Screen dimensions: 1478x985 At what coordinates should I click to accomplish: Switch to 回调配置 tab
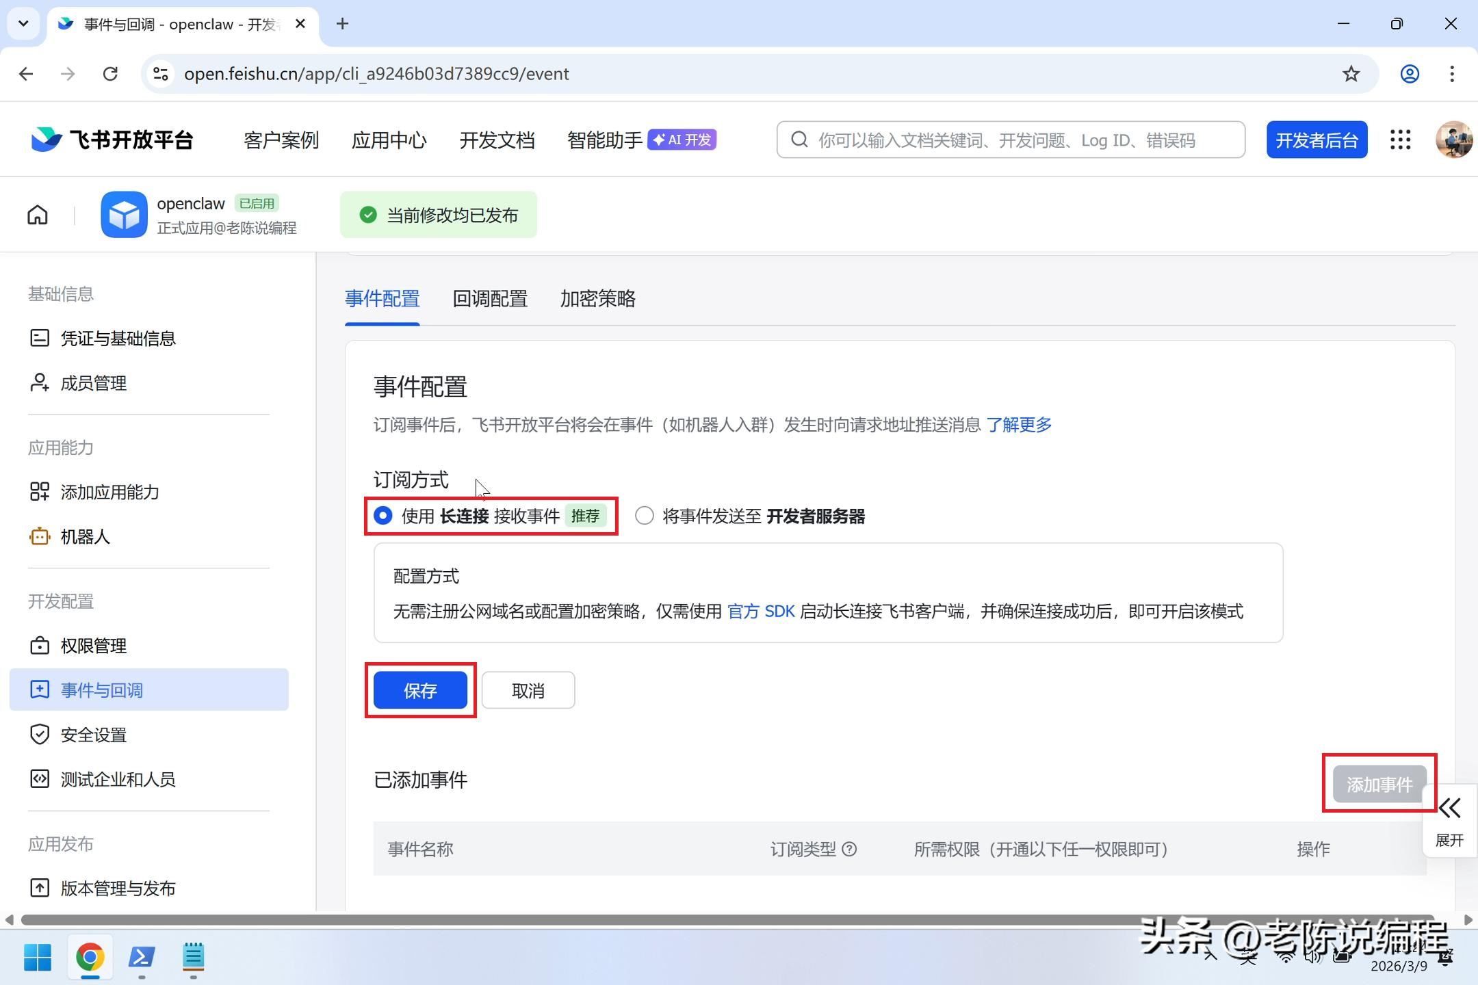point(490,299)
